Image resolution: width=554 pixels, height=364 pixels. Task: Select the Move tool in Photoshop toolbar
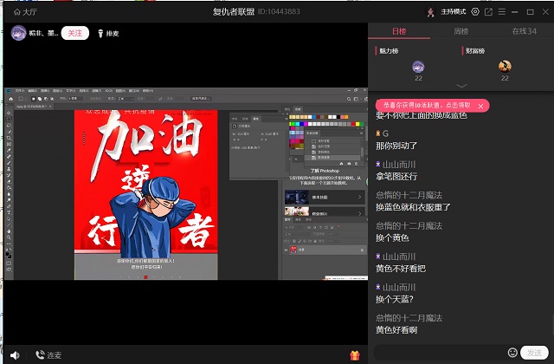tap(9, 113)
